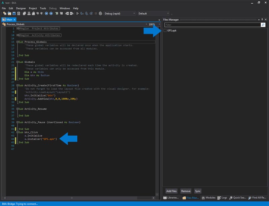Click the Open project folder icon
Screen dimensions: 269x206
[x=9, y=13]
